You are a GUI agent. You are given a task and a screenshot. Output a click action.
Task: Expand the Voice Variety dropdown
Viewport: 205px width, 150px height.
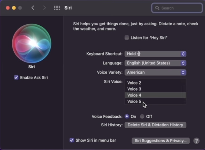[155, 72]
